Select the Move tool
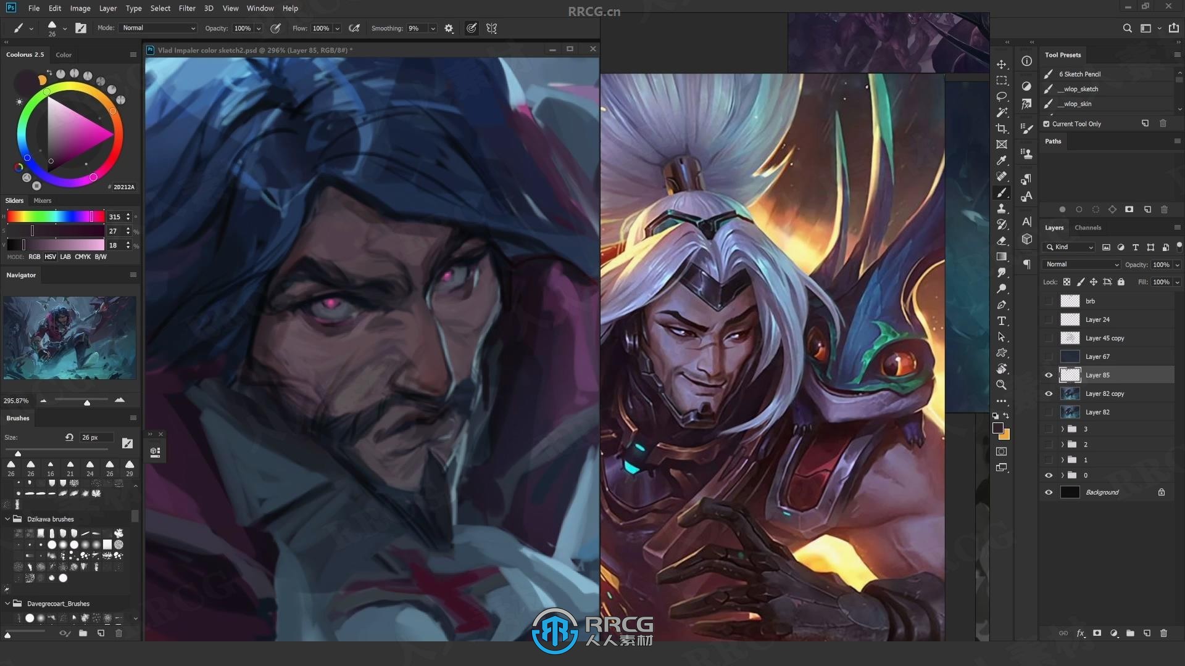The width and height of the screenshot is (1185, 666). [x=1002, y=64]
